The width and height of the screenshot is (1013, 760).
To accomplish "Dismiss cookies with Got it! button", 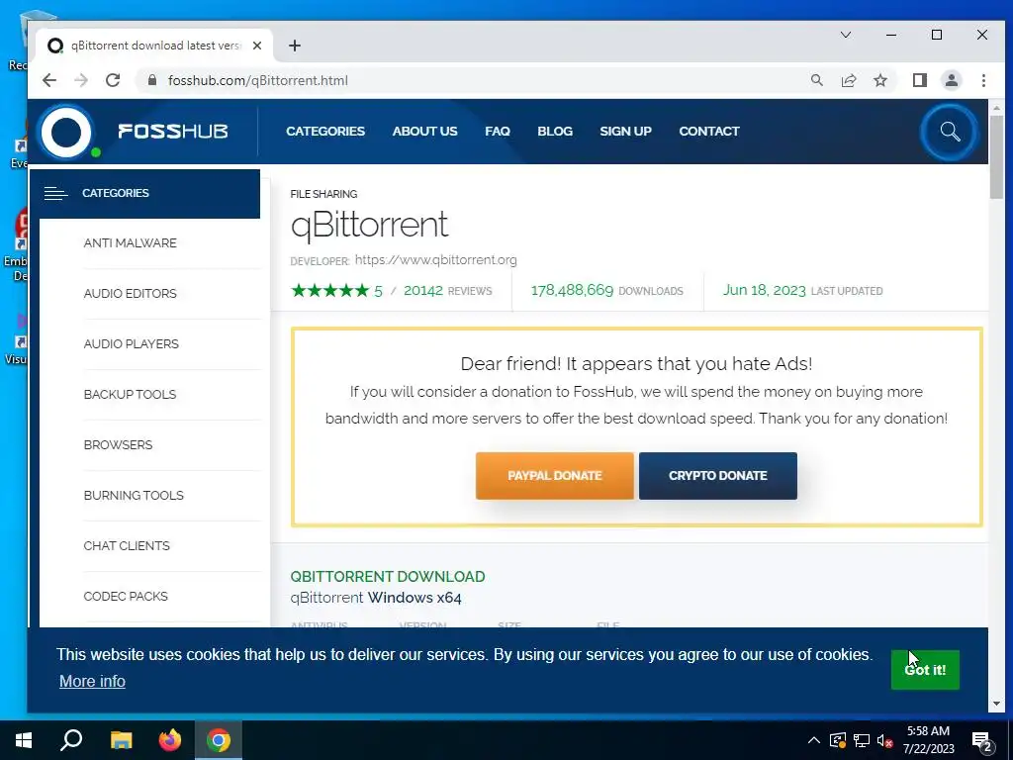I will [x=925, y=670].
